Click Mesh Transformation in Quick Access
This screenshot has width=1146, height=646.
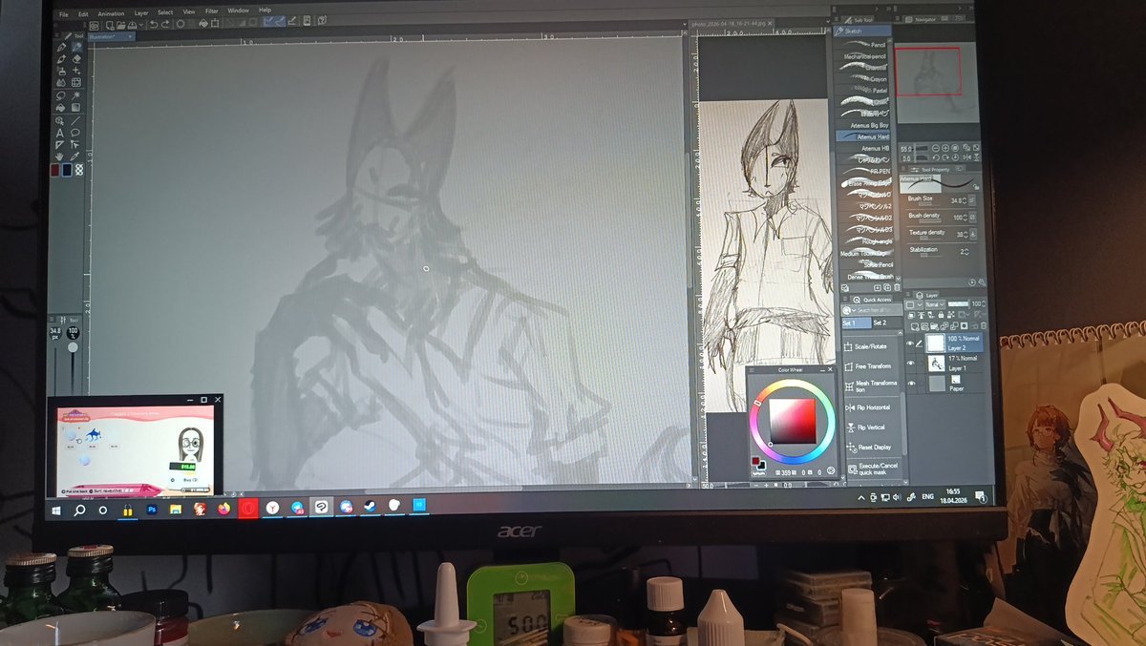tap(871, 386)
